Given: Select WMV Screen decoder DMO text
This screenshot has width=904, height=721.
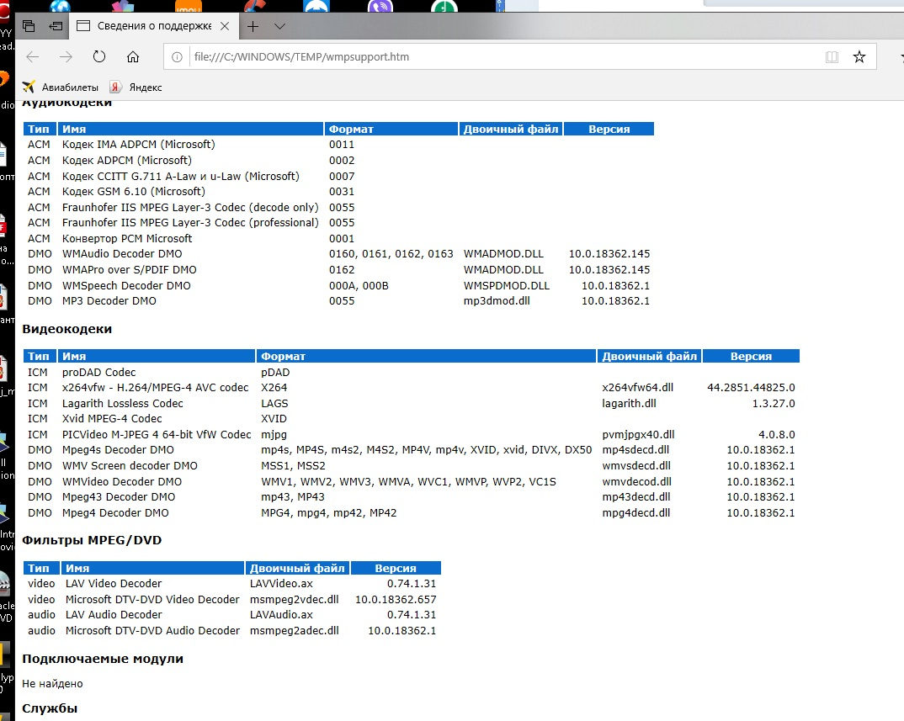Looking at the screenshot, I should 130,466.
